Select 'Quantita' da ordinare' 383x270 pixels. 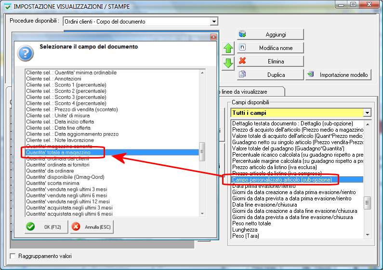pos(112,171)
